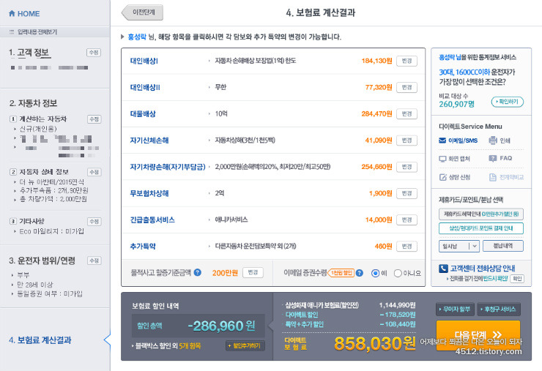Open the 긴급출동서비스 coverage link
This screenshot has width=542, height=371.
(x=152, y=220)
